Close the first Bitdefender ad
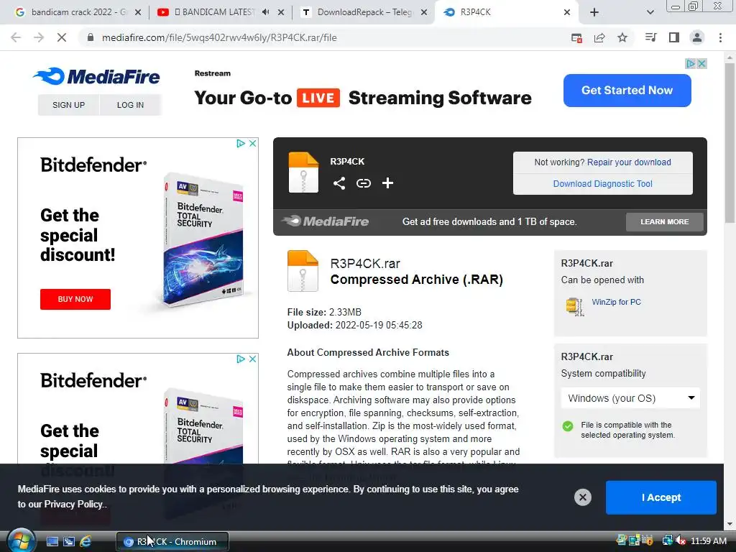The image size is (736, 552). (252, 143)
